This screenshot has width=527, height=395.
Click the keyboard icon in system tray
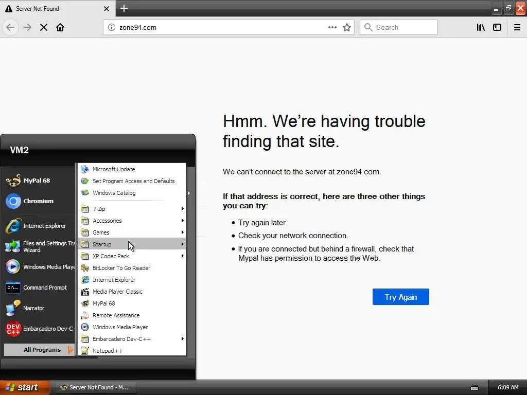pyautogui.click(x=475, y=388)
